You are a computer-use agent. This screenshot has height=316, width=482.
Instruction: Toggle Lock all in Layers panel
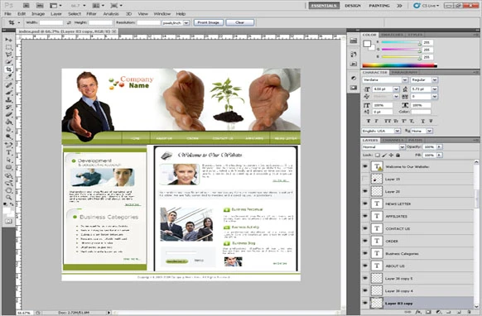pos(398,155)
